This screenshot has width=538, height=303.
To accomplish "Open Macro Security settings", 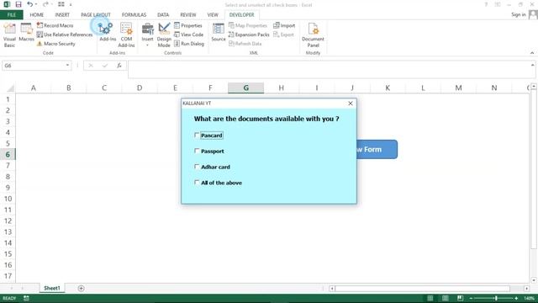I will tap(56, 44).
